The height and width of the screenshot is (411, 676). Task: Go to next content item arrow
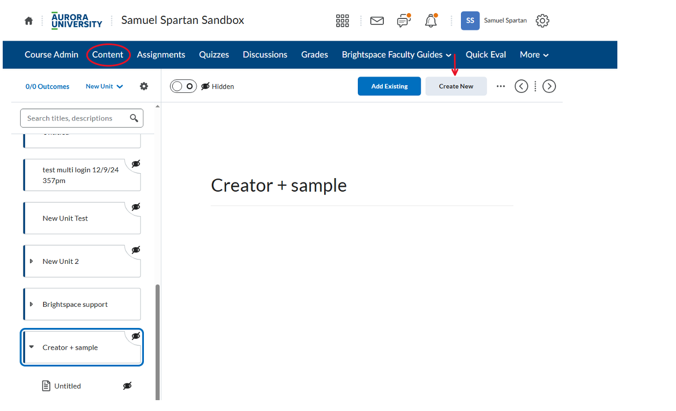coord(549,86)
